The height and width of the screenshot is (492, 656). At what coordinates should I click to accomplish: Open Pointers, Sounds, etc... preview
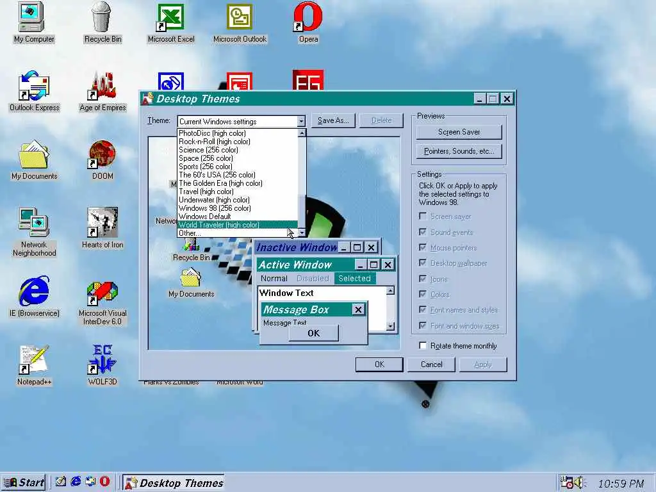click(x=459, y=151)
